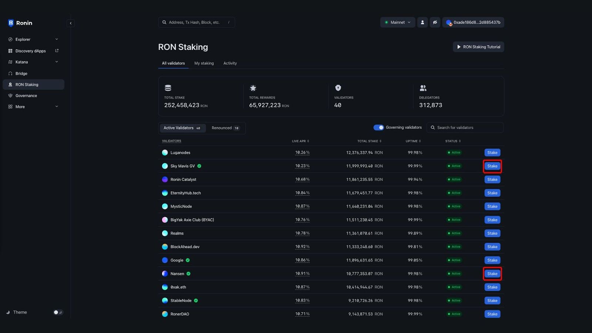The image size is (592, 333).
Task: Switch to My staking tab
Action: click(x=204, y=63)
